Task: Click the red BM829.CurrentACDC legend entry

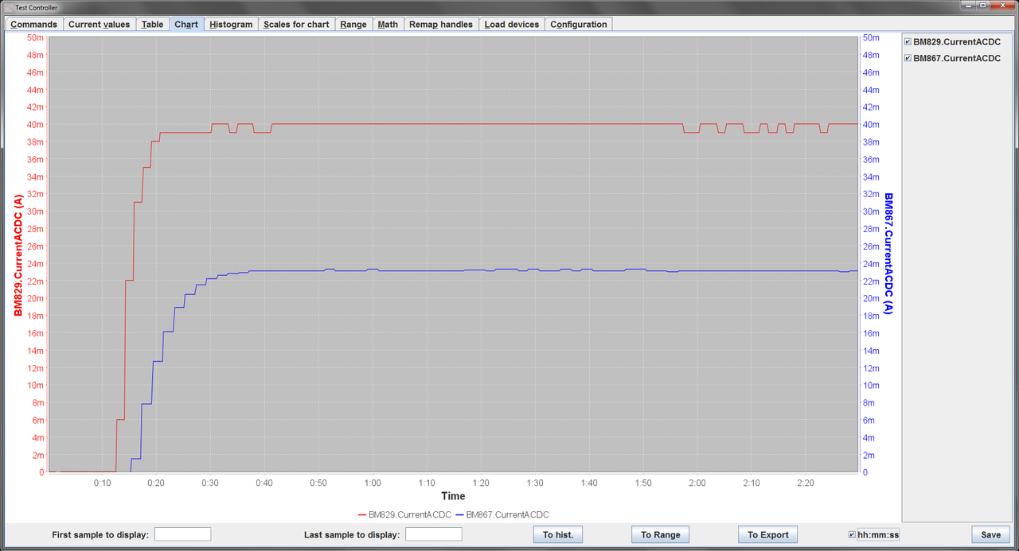Action: click(404, 514)
